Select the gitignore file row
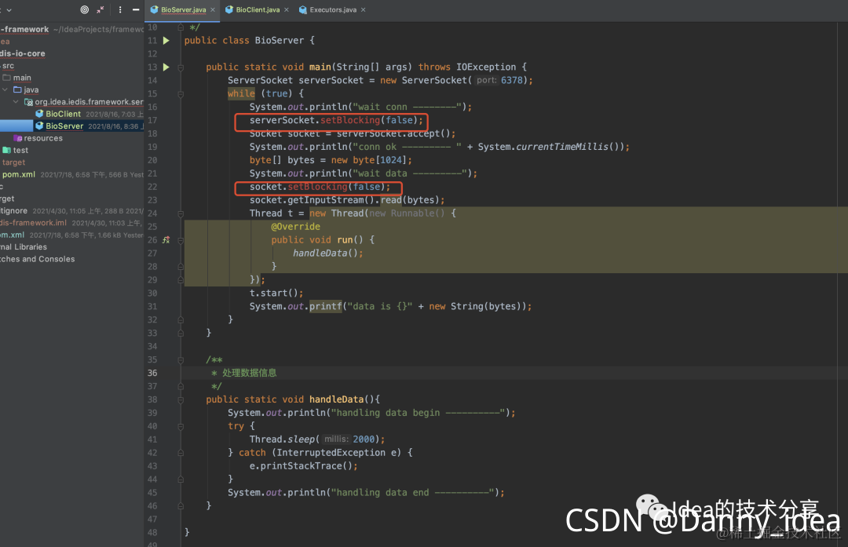The image size is (848, 547). point(72,211)
